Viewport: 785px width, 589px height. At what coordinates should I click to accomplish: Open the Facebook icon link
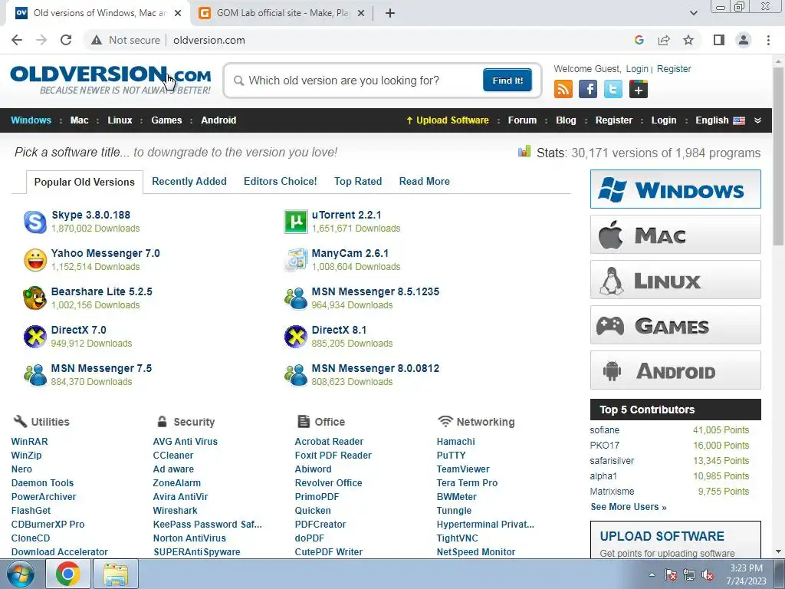coord(588,89)
